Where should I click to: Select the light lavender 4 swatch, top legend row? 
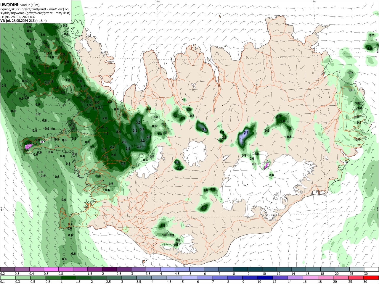(167, 270)
